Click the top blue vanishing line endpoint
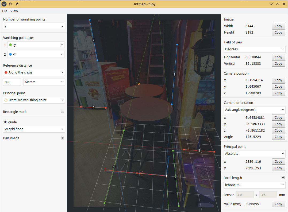This screenshot has width=288, height=212. 90,20
